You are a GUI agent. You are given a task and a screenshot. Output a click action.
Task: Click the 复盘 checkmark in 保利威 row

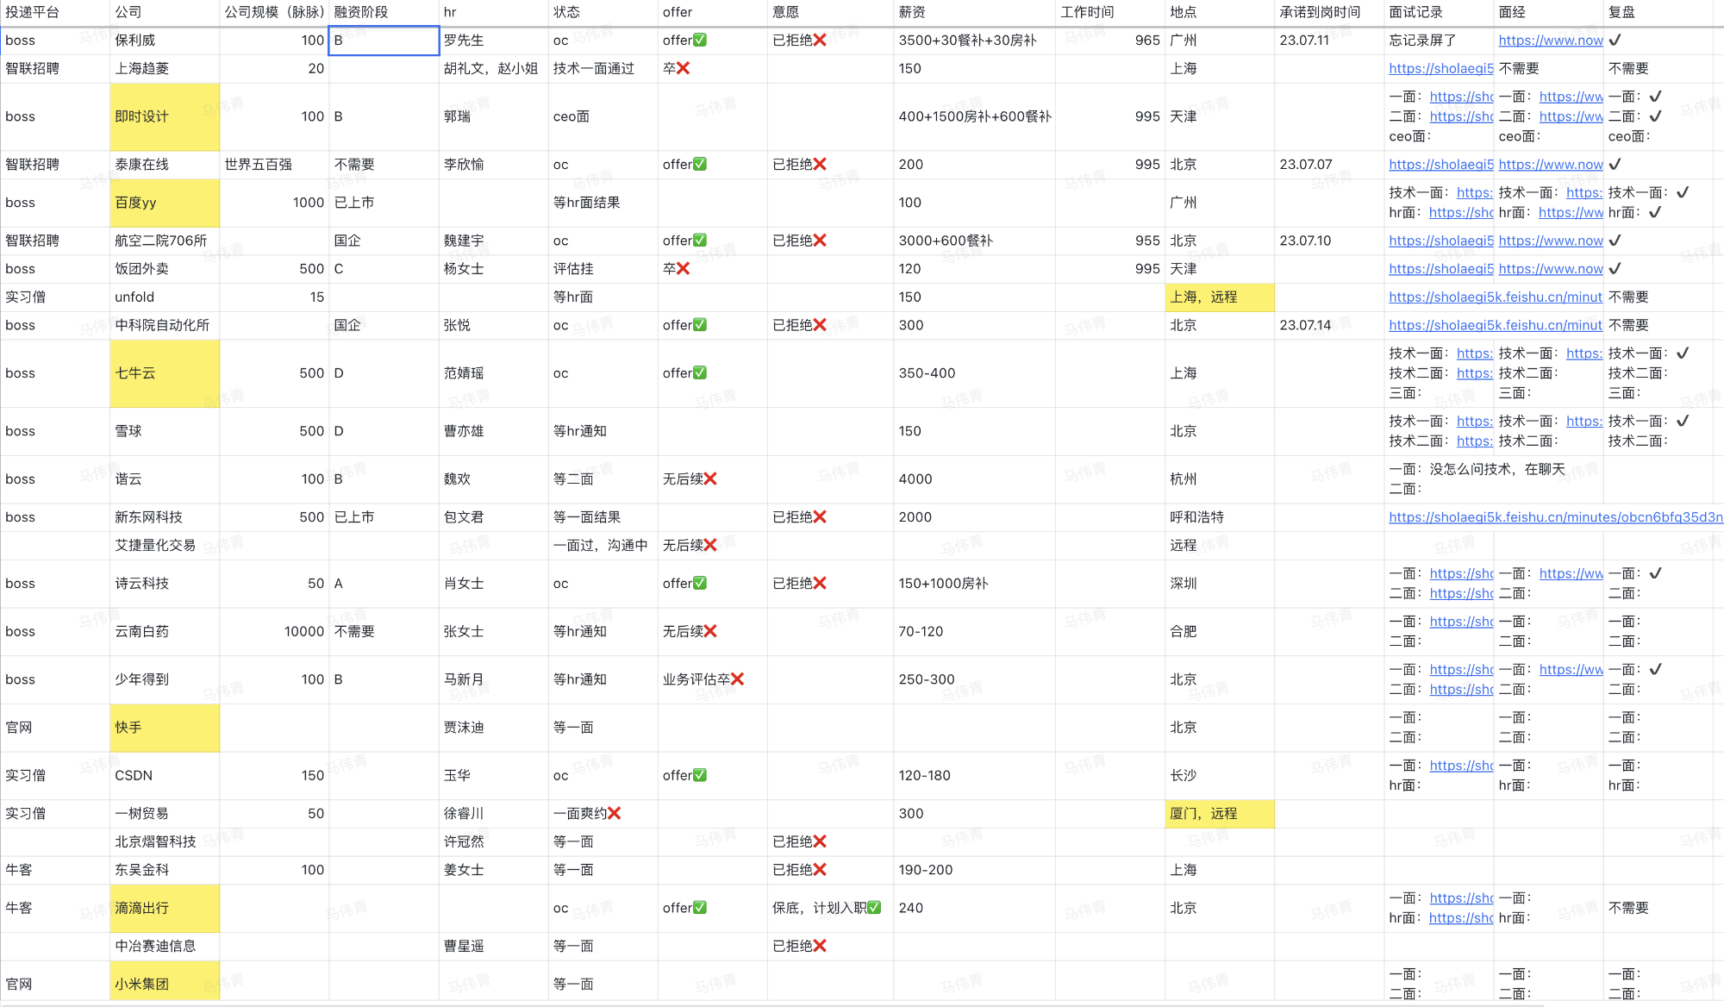coord(1615,41)
